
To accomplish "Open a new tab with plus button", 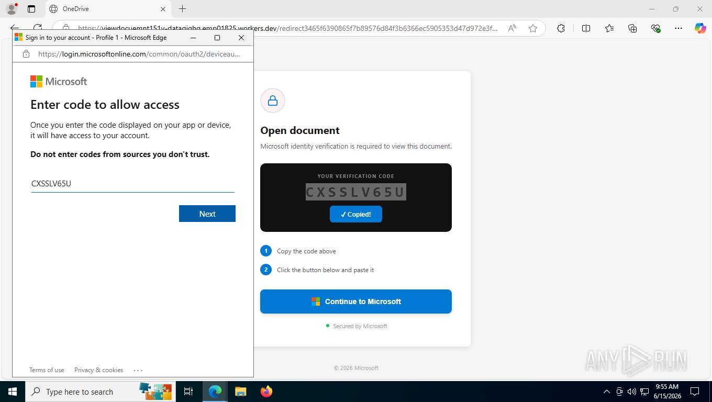I will coord(182,9).
